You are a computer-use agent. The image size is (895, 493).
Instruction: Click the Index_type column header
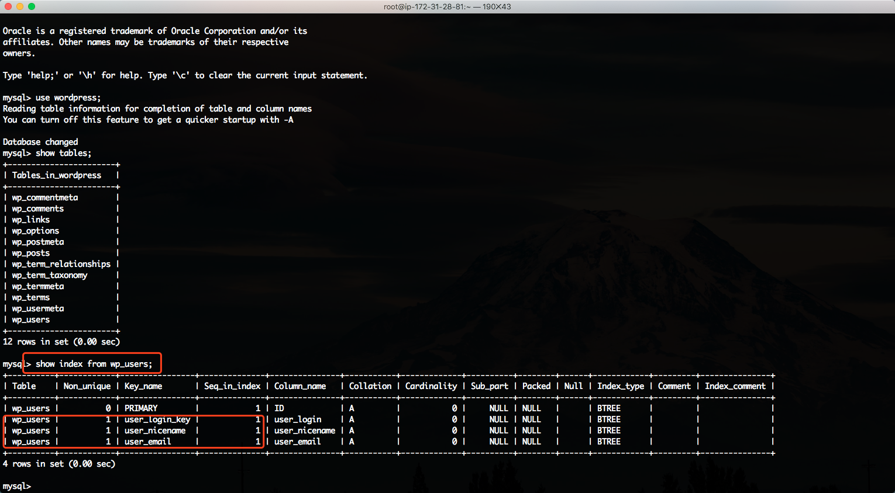[x=621, y=386]
